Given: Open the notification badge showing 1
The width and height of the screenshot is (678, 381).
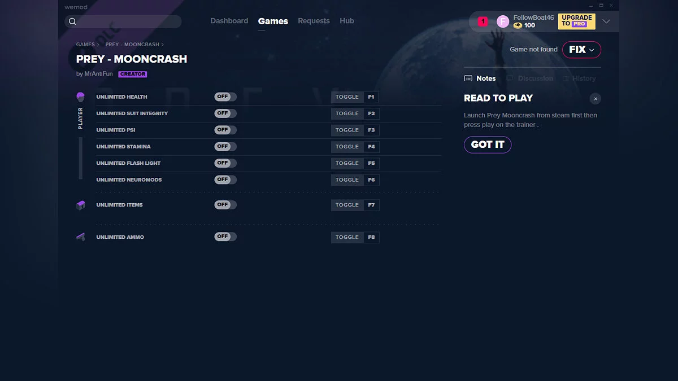Looking at the screenshot, I should [483, 21].
